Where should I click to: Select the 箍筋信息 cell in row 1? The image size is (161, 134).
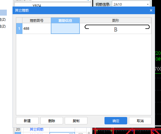click(x=65, y=29)
